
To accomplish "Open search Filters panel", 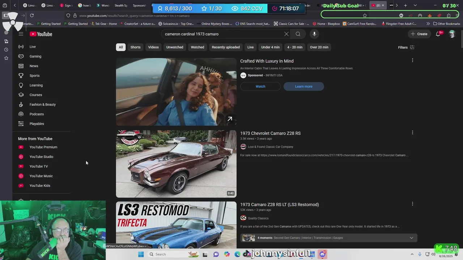I will [406, 47].
